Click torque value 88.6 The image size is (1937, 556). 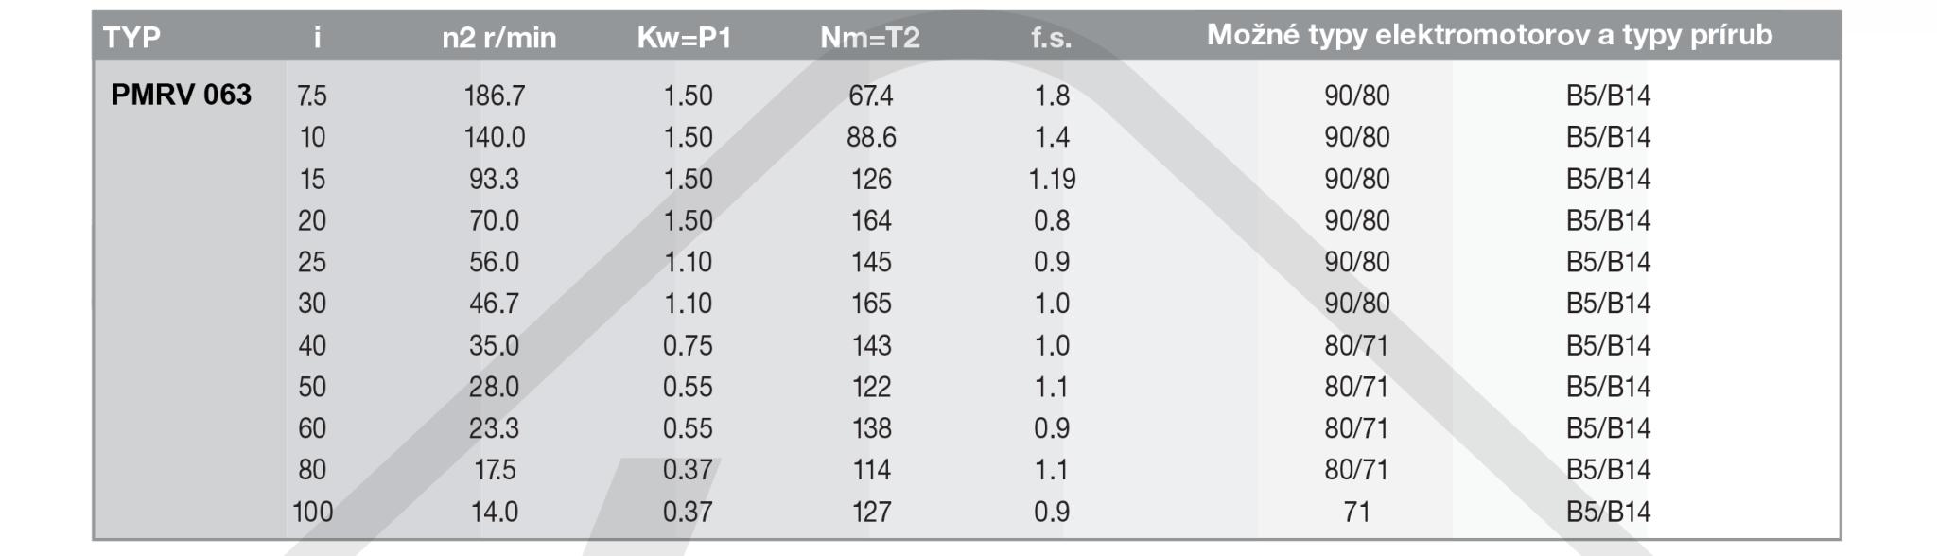(x=871, y=137)
